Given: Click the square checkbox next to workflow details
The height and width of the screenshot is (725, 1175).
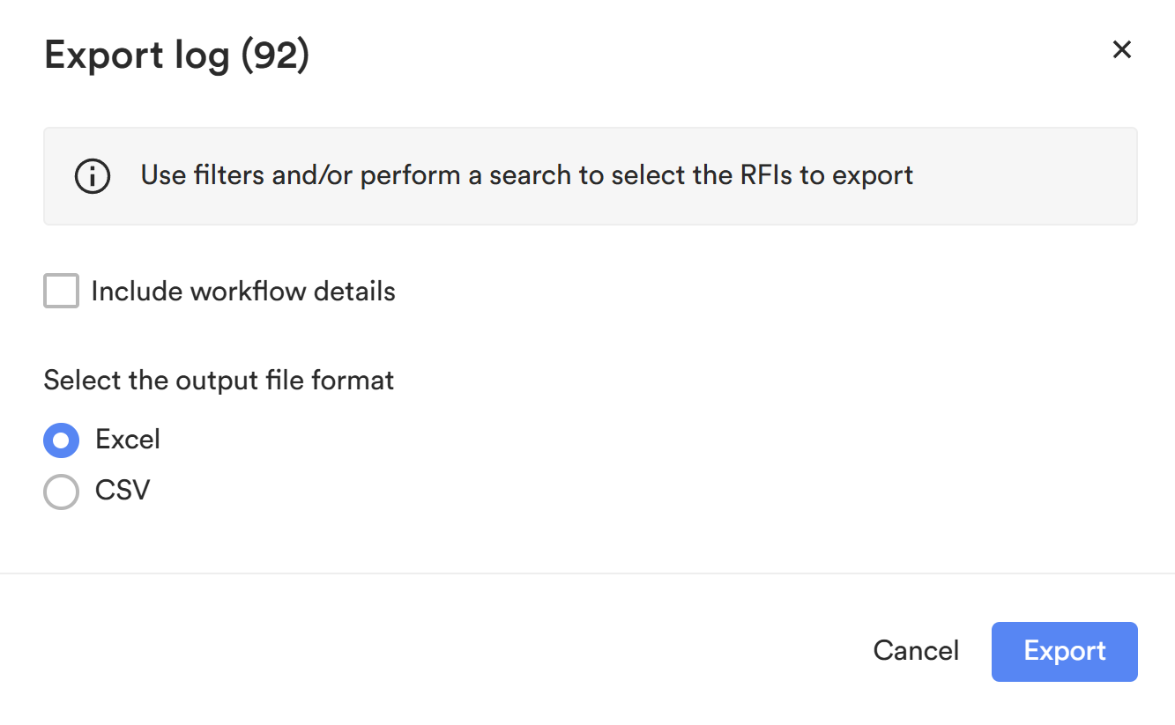Looking at the screenshot, I should click(x=60, y=291).
